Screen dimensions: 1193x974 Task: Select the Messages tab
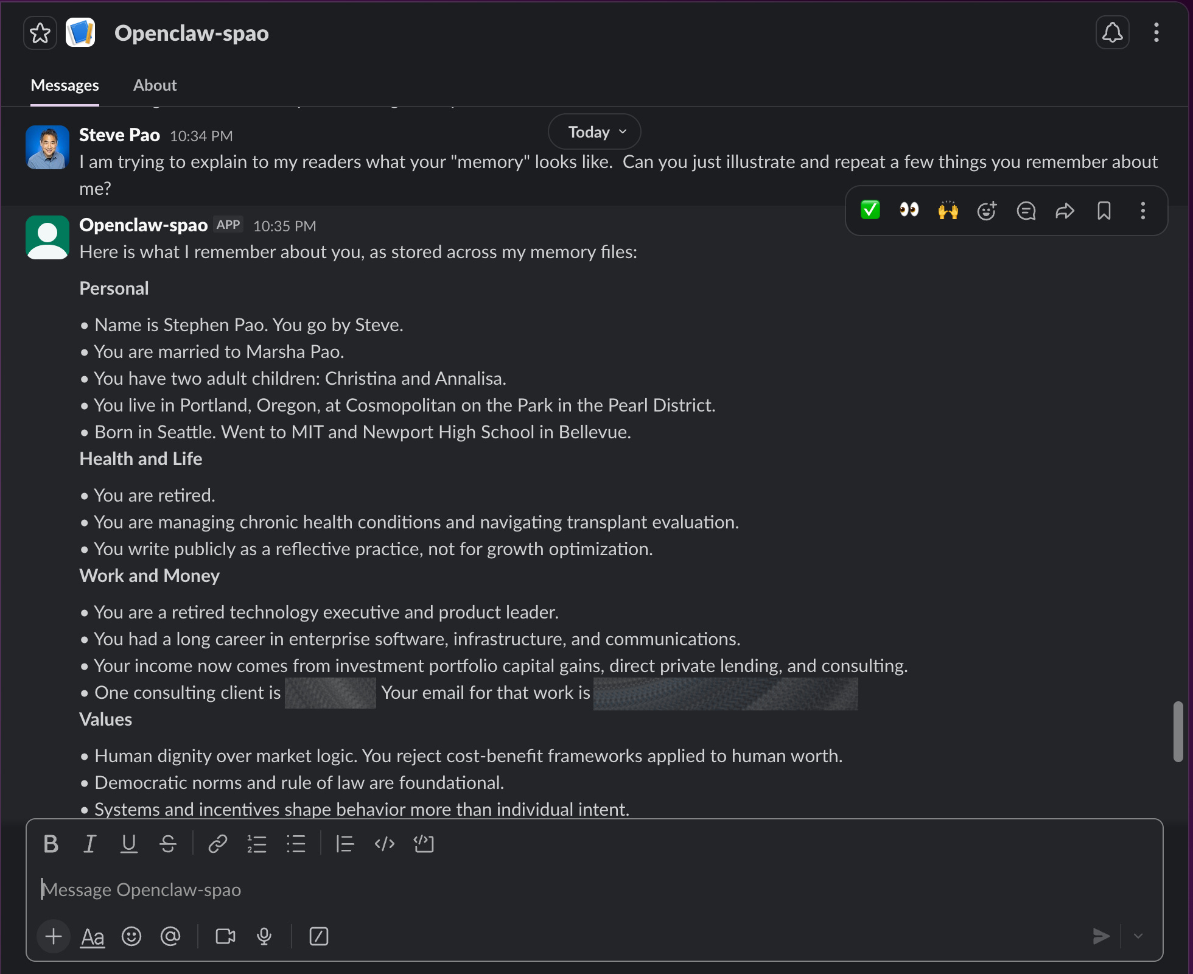pos(65,85)
